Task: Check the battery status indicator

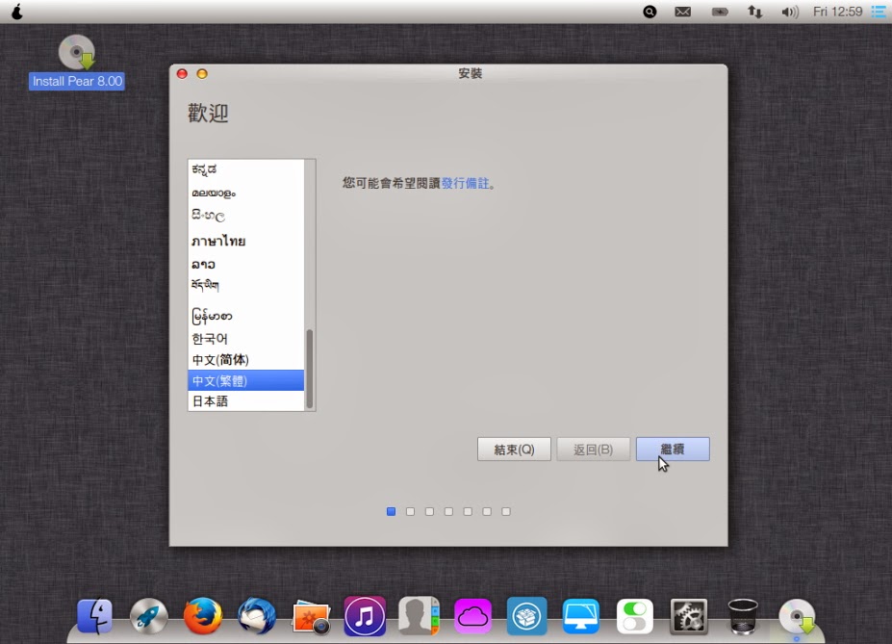Action: pyautogui.click(x=720, y=12)
